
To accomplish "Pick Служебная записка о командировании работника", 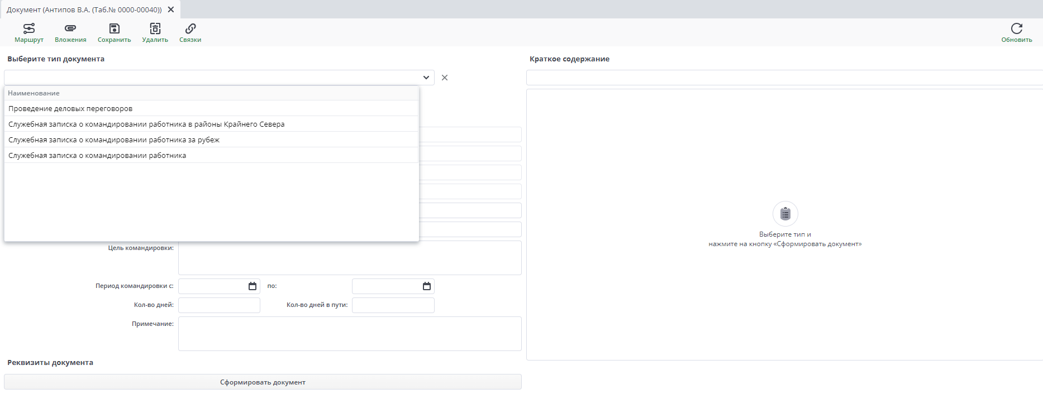I will point(97,155).
